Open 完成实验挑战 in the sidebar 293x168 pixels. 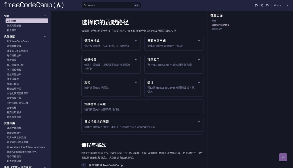click(x=14, y=75)
